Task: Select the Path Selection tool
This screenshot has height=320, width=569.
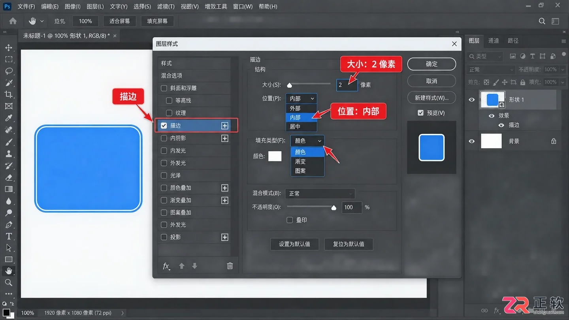Action: [9, 248]
